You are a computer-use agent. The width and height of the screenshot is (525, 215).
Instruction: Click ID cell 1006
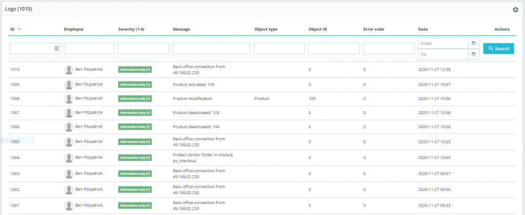15,127
